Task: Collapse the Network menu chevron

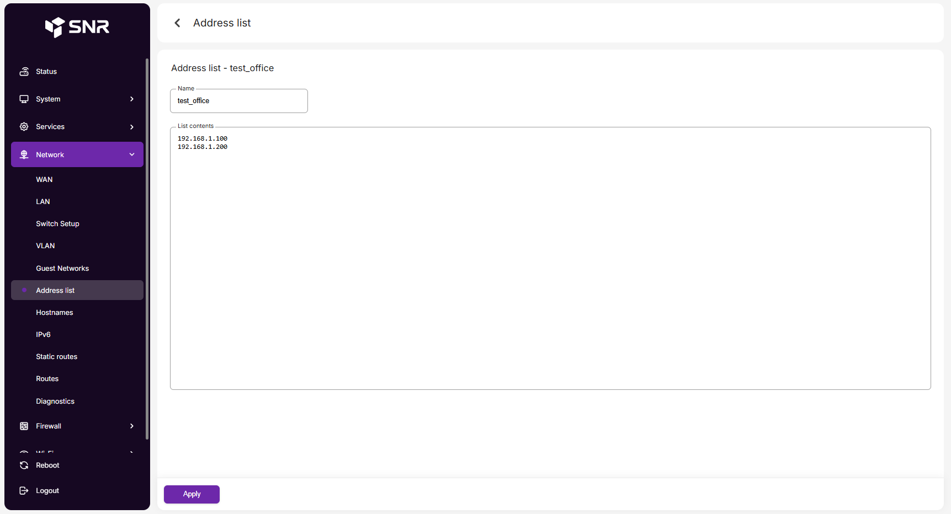Action: tap(132, 155)
